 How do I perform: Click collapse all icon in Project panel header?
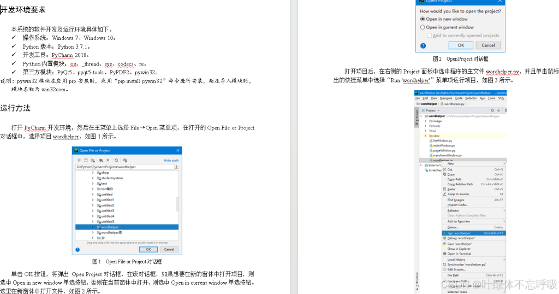coord(499,110)
